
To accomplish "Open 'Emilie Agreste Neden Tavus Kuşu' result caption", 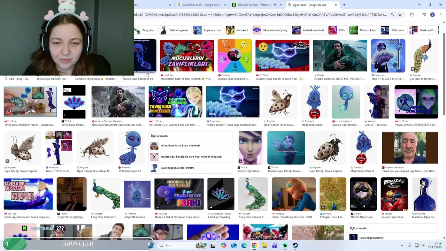I will 28,217.
